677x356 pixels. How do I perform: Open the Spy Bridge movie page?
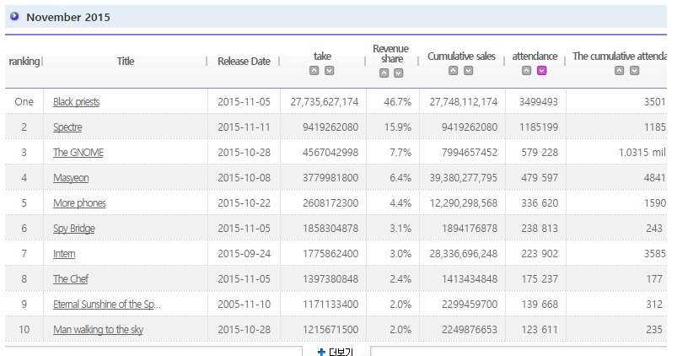[x=74, y=229]
